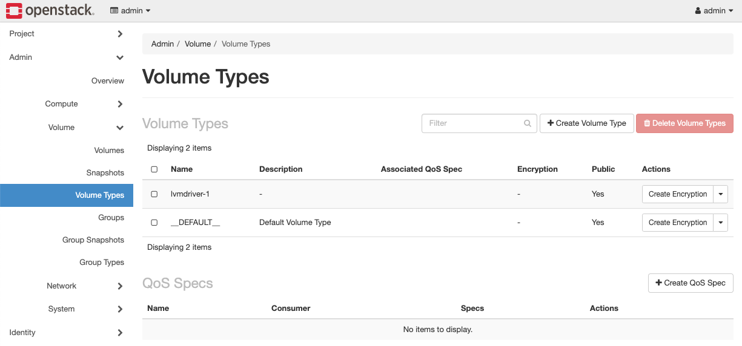Select the lvmdriver-1 checkbox
Viewport: 742px width, 346px height.
pos(154,194)
